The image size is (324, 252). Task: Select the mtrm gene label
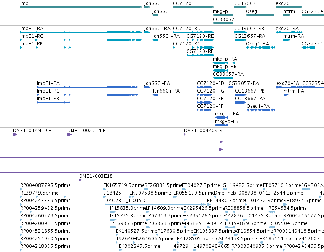click(x=289, y=11)
